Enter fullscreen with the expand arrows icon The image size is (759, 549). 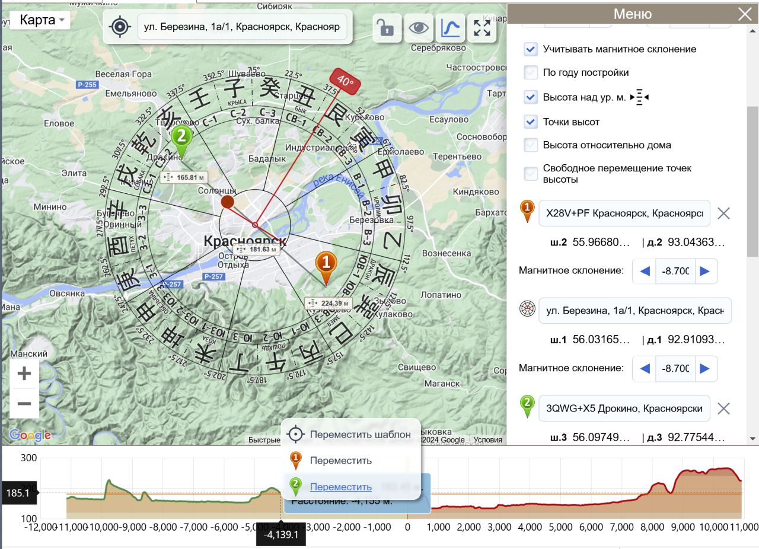point(482,27)
